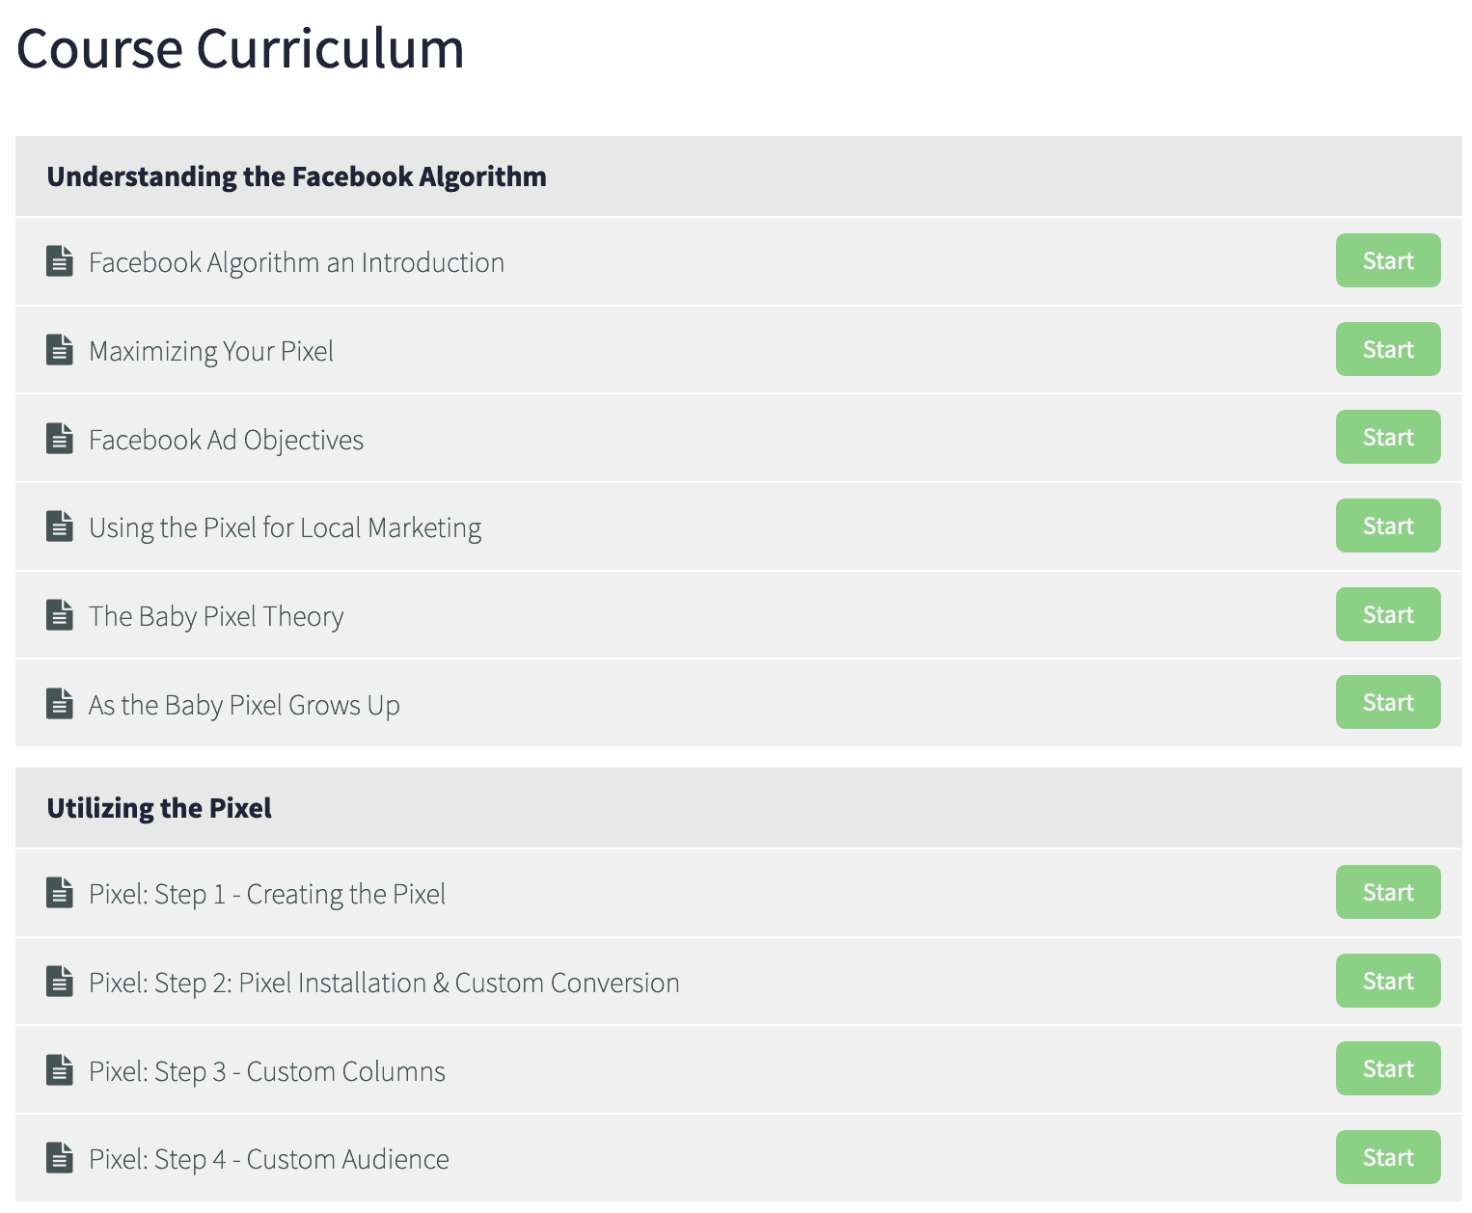Screen dimensions: 1472x1213
Task: Click document icon beside As the Baby Pixel Grows Up
Action: pos(60,704)
